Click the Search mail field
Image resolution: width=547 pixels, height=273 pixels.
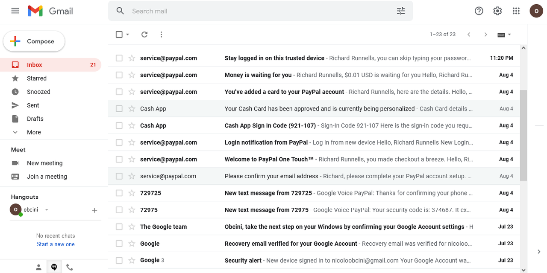tap(261, 11)
